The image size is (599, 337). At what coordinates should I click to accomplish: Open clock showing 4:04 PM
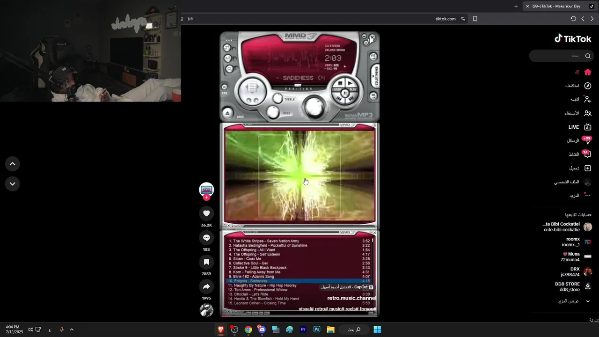tap(14, 330)
